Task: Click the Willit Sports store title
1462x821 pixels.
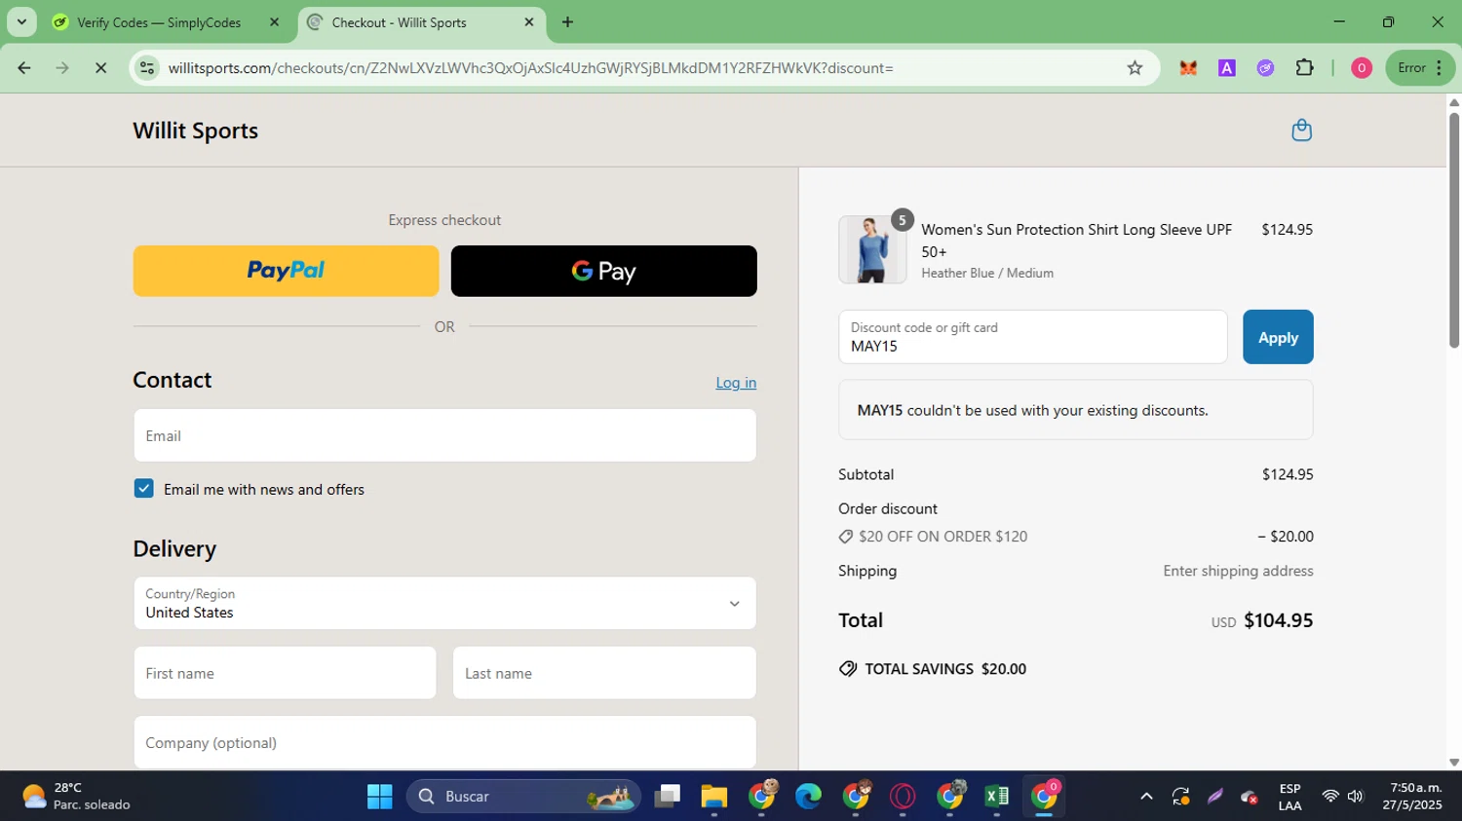Action: (x=196, y=131)
